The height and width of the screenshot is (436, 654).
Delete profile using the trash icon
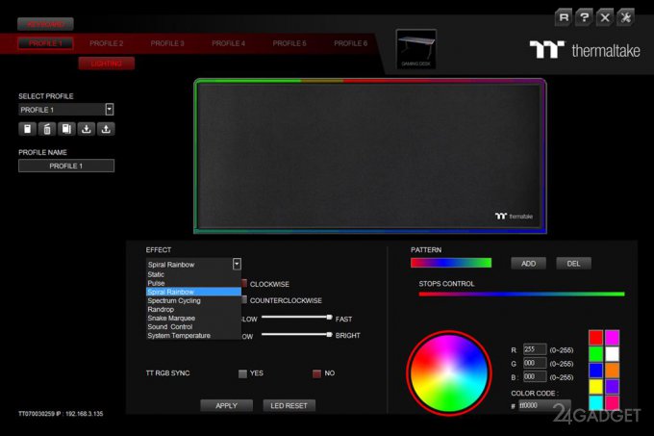46,129
